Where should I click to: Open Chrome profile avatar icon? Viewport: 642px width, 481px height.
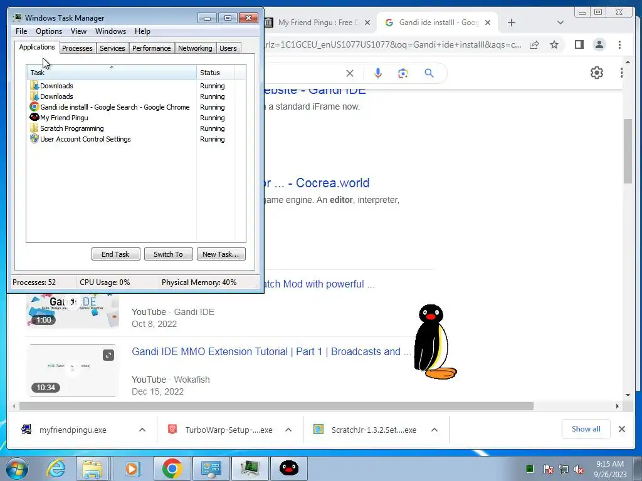coord(599,44)
